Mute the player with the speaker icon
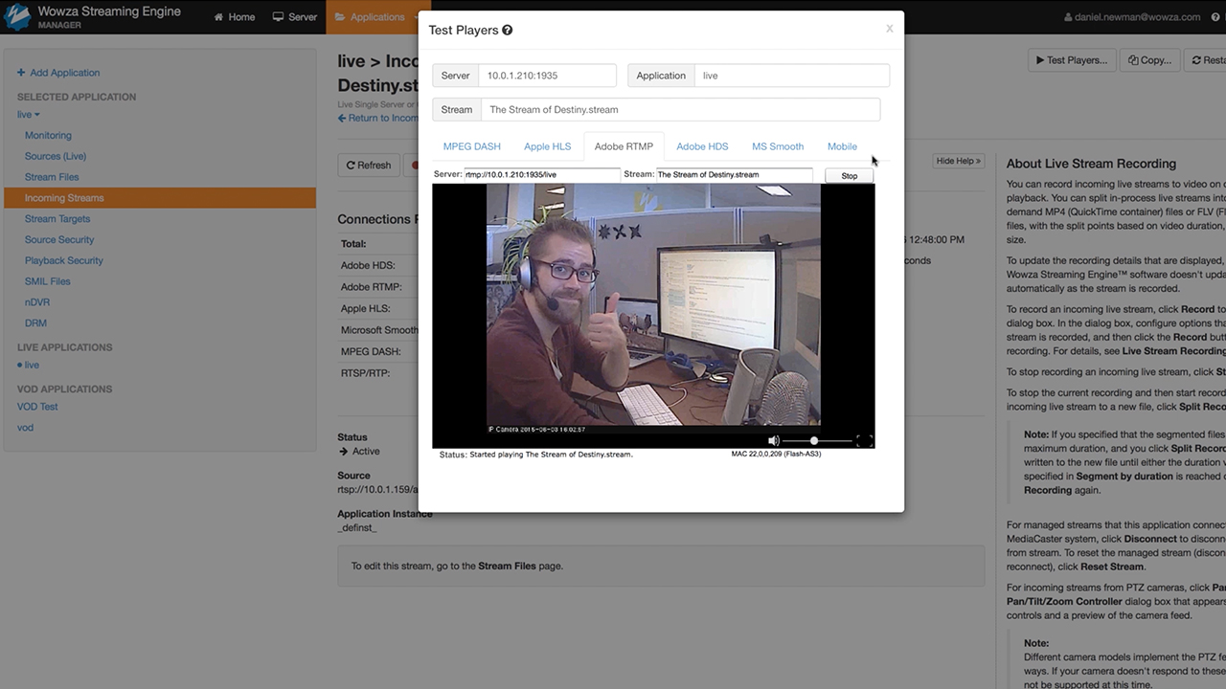The image size is (1226, 689). [x=774, y=440]
